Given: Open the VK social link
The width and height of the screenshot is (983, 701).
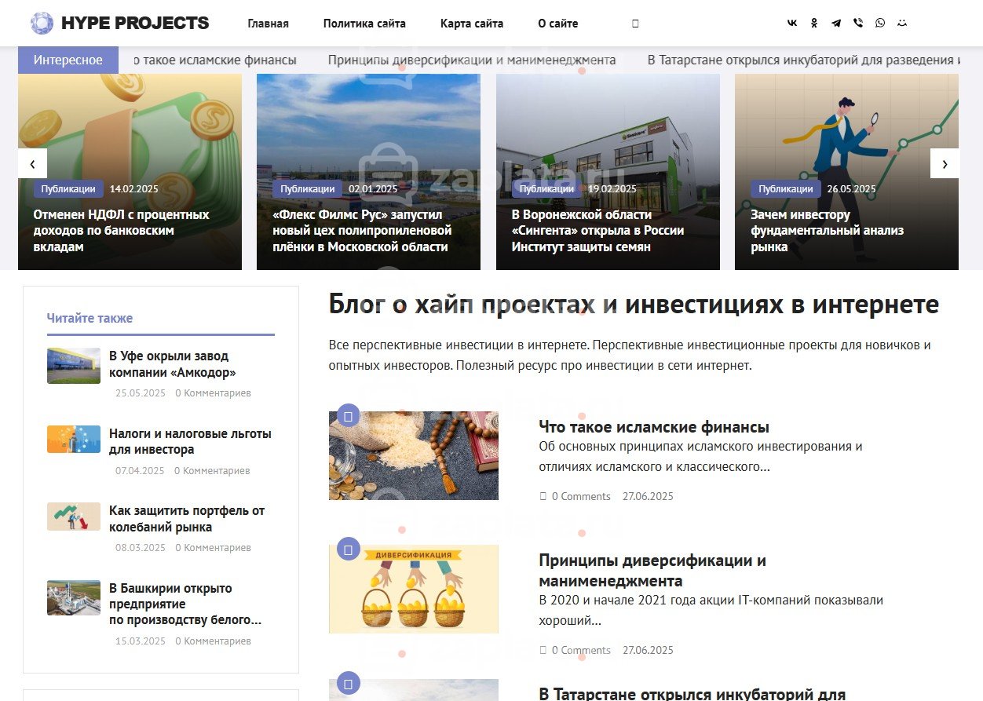Looking at the screenshot, I should [792, 24].
